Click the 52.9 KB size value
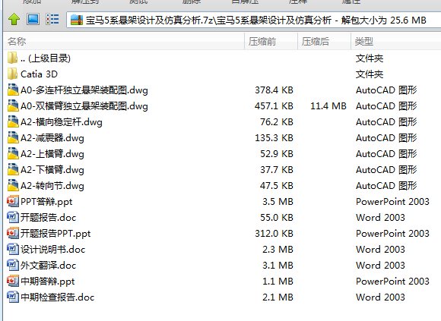Image resolution: width=441 pixels, height=321 pixels. point(277,154)
